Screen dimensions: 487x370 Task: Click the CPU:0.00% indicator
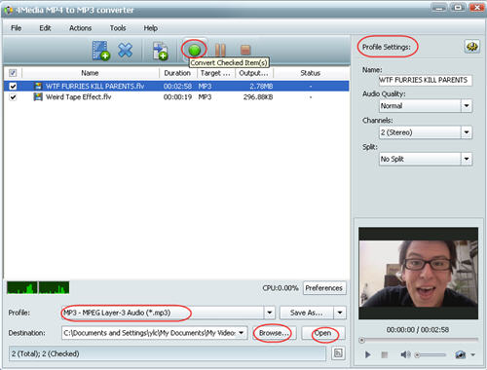point(281,288)
